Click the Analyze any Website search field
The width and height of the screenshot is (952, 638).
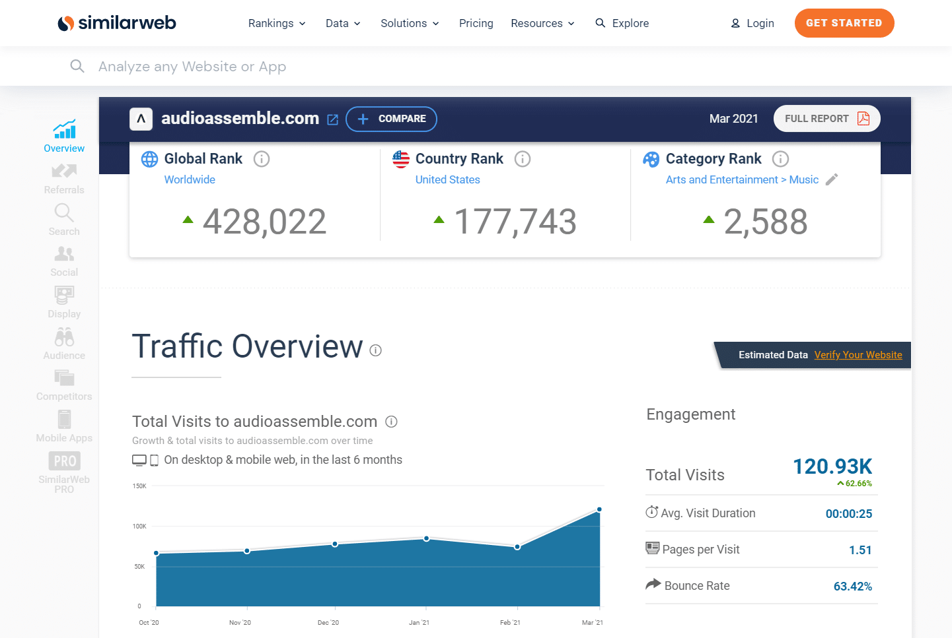[192, 66]
